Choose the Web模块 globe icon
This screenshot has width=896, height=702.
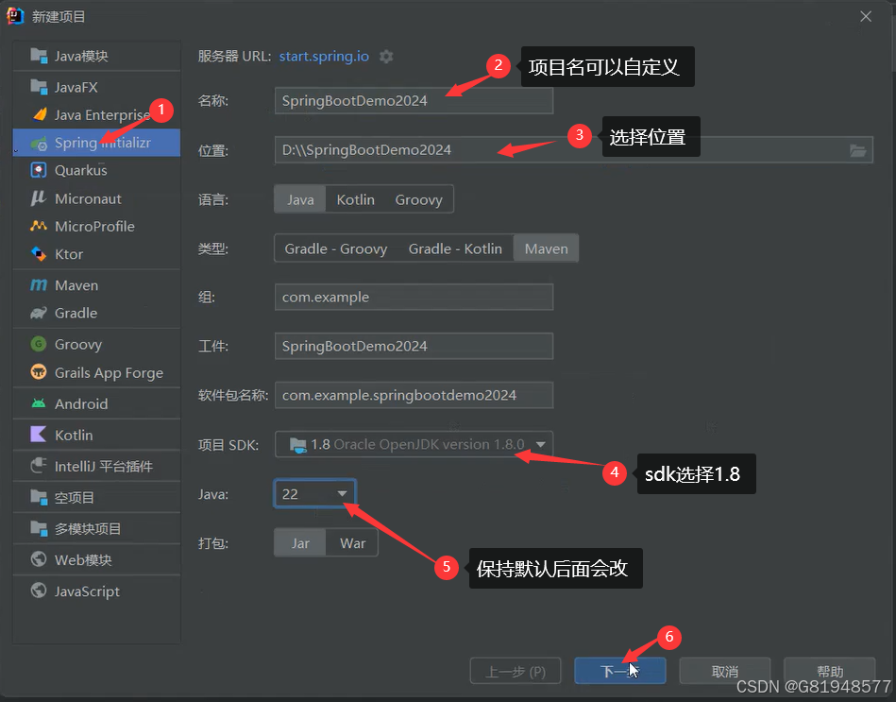[x=39, y=559]
